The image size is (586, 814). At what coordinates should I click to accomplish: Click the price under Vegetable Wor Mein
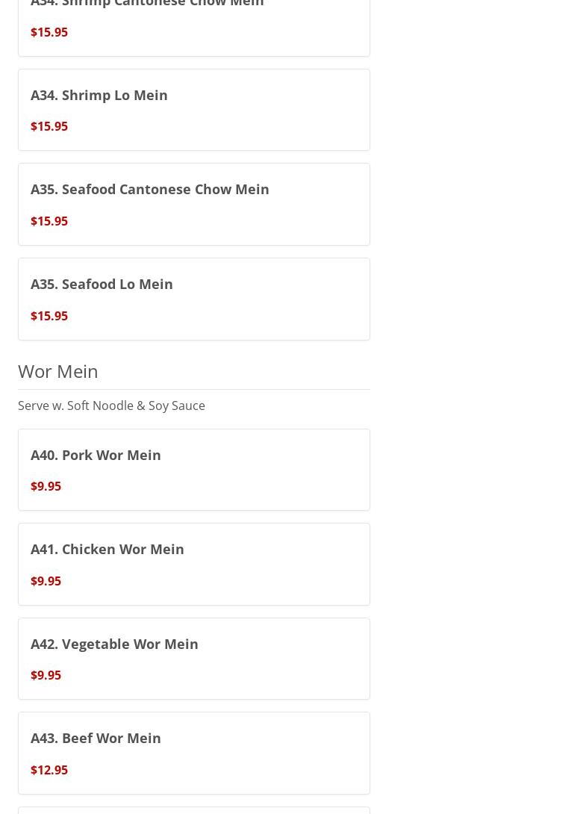click(x=46, y=675)
